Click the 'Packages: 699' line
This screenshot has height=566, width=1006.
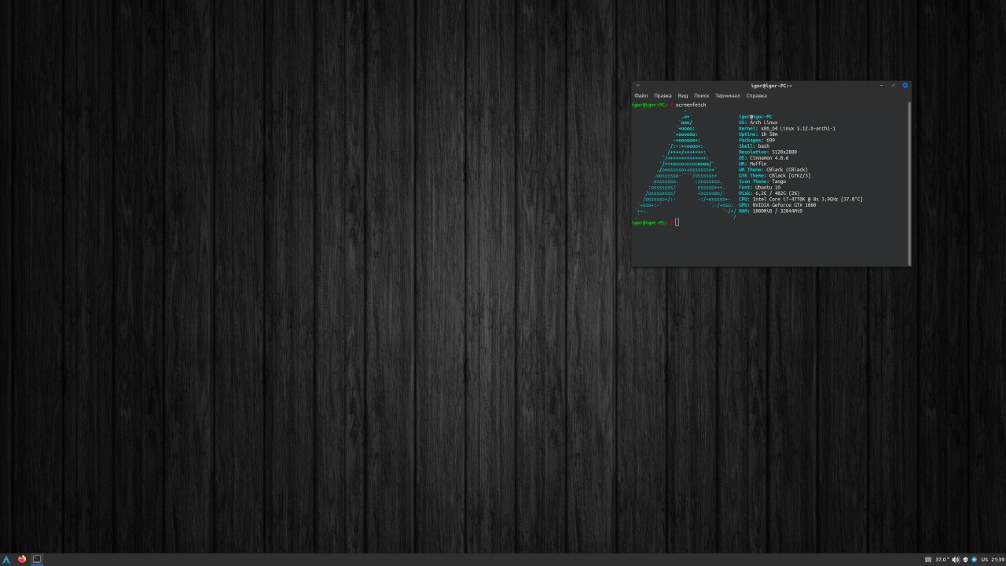coord(757,140)
